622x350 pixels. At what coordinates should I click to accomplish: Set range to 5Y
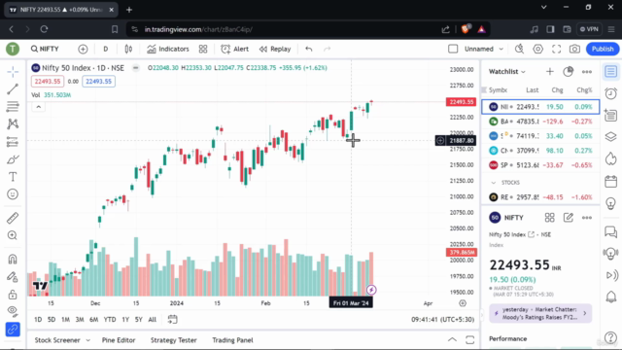(138, 320)
